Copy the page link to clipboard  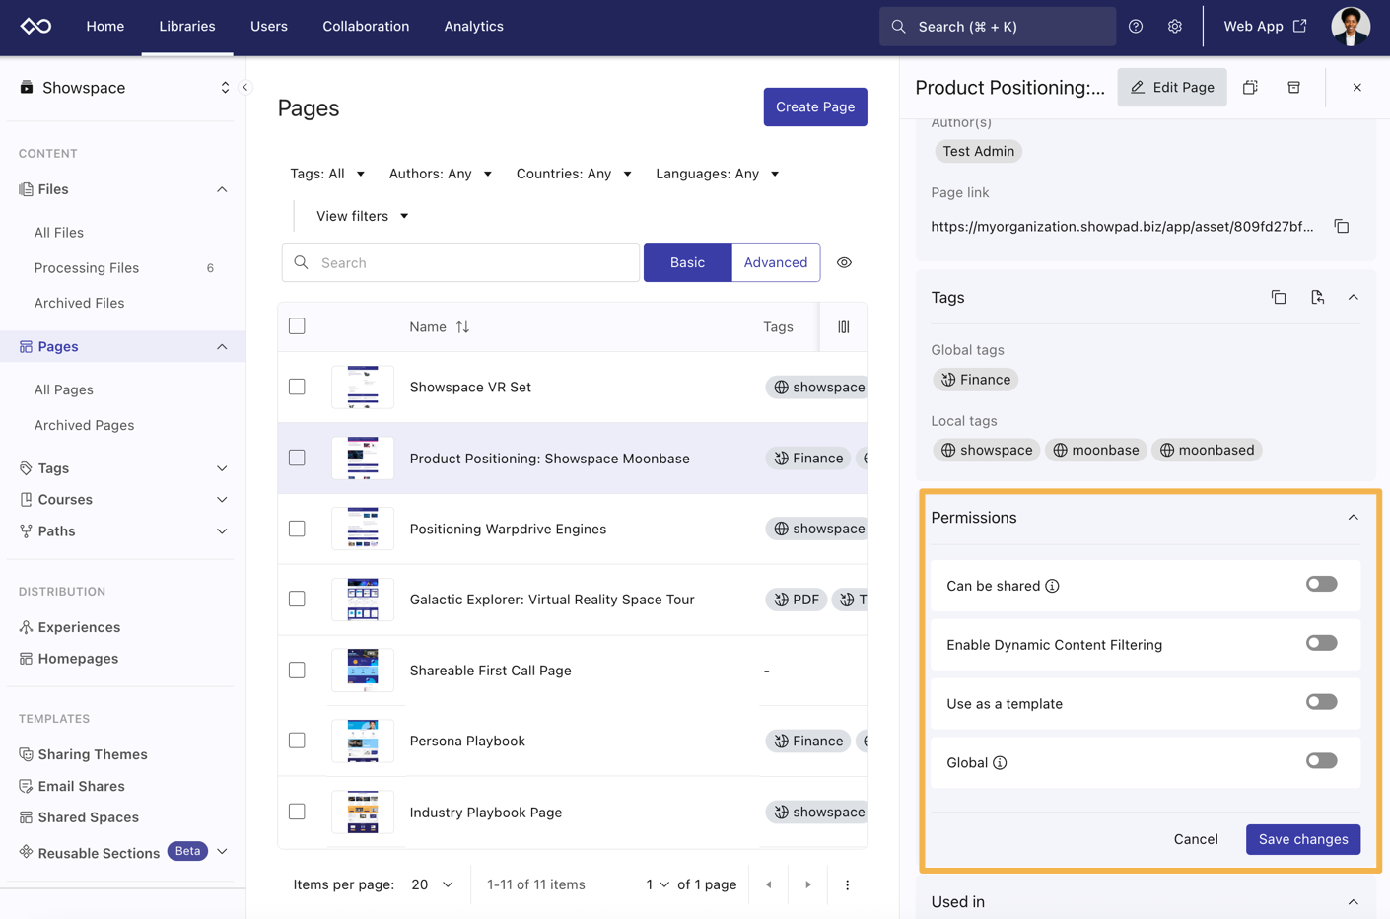tap(1341, 227)
